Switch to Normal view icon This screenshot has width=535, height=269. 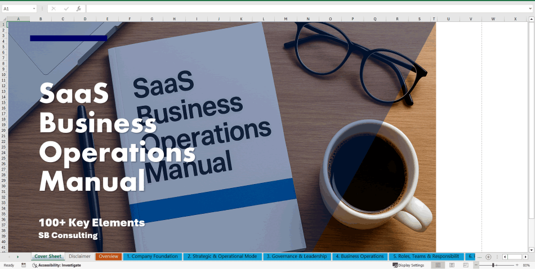point(438,265)
